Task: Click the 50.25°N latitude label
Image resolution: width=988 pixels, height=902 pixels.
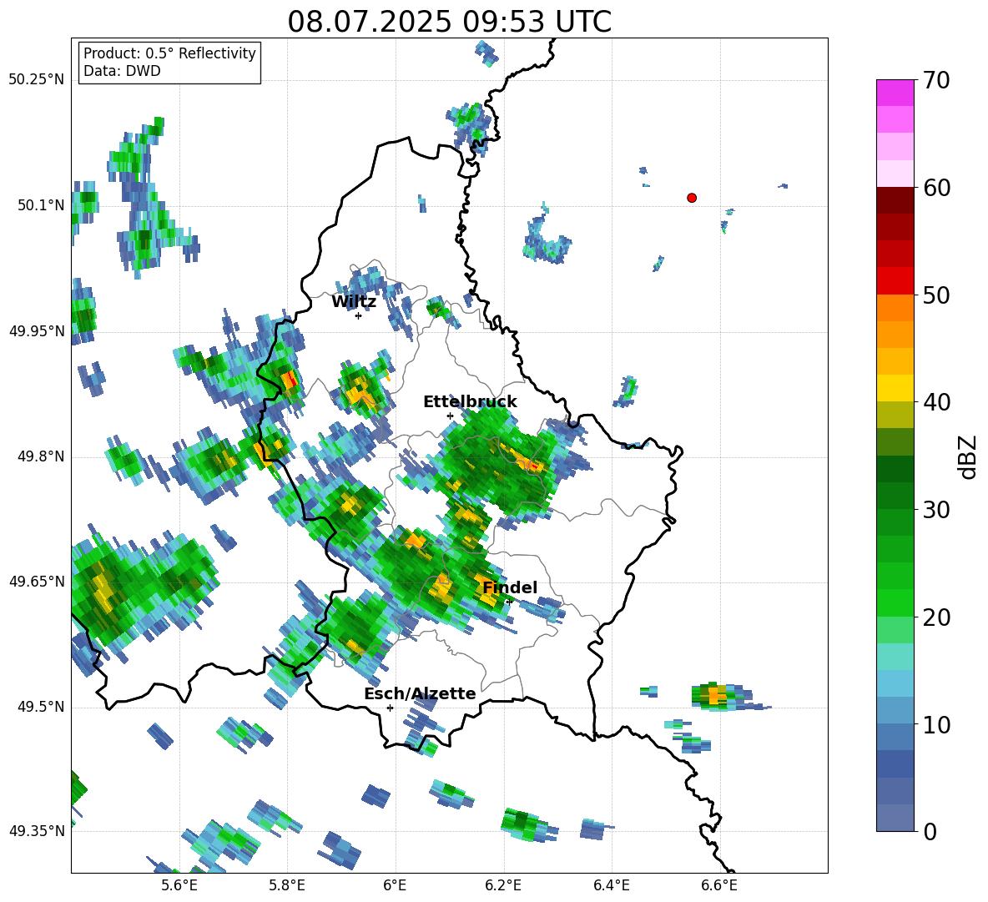Action: [x=37, y=80]
